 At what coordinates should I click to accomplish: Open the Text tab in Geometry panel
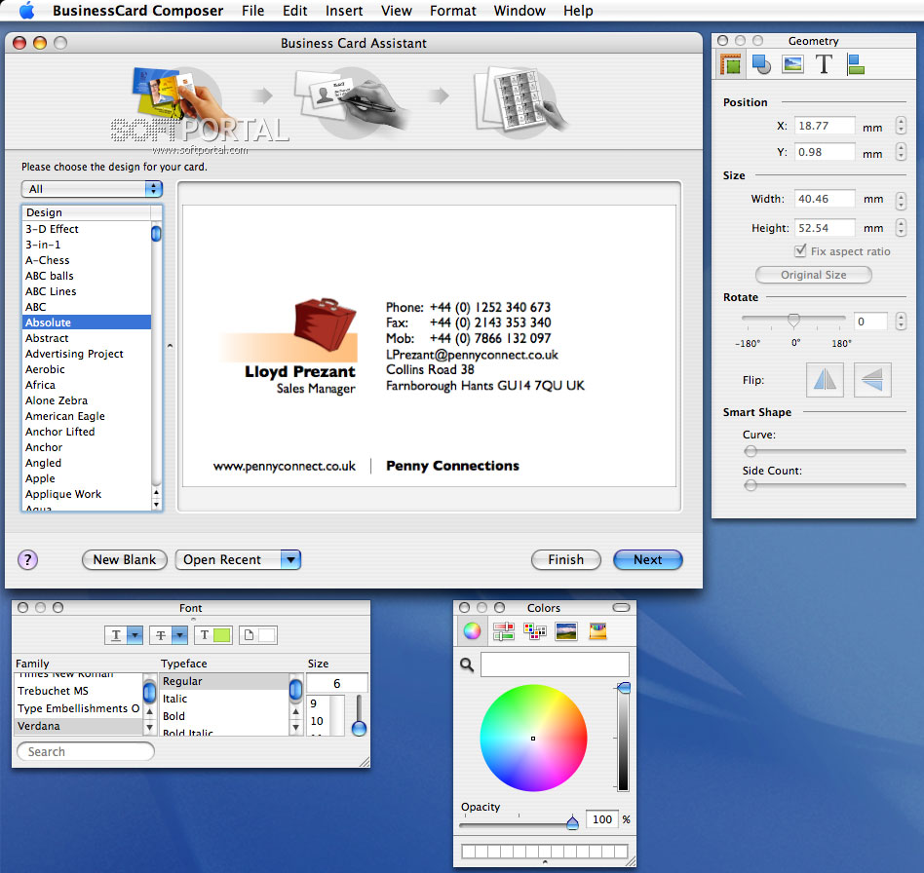[824, 65]
